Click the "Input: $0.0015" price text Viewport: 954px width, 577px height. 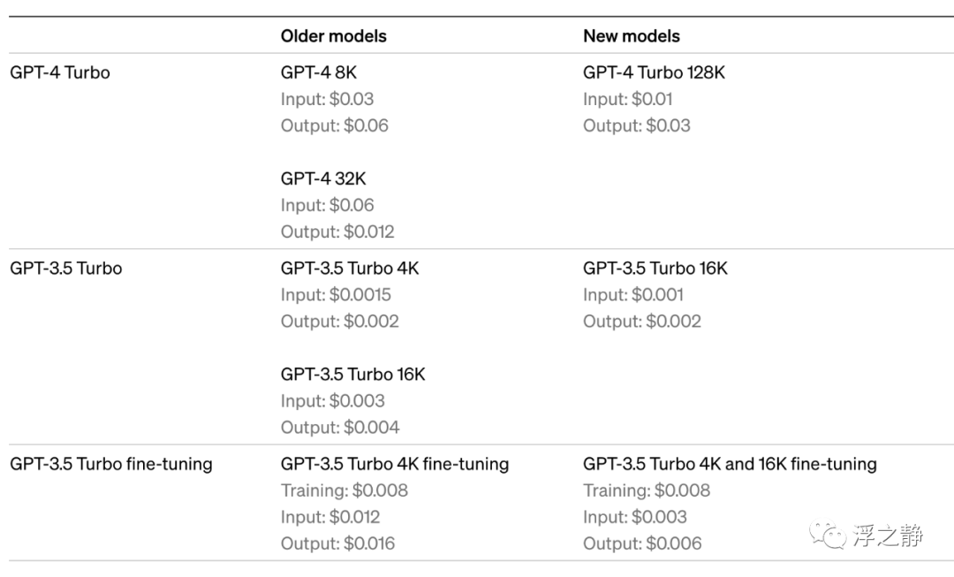tap(336, 294)
